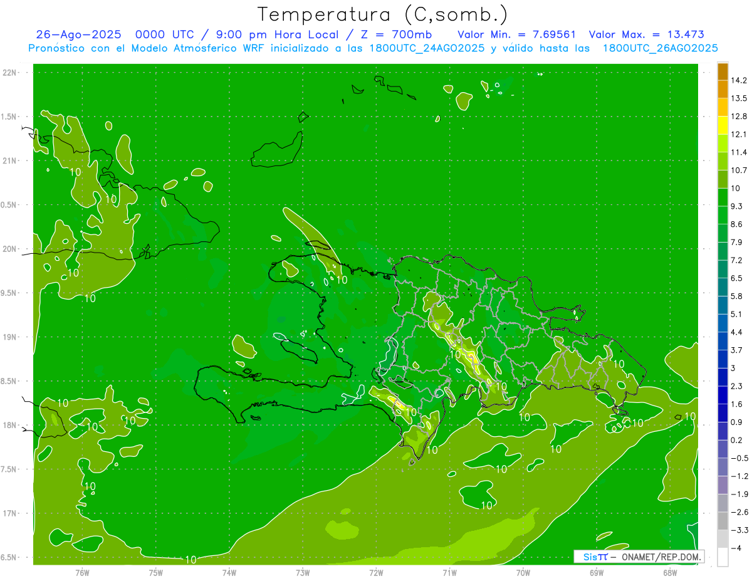Image resolution: width=752 pixels, height=581 pixels.
Task: Click legend value '10.7'
Action: (739, 170)
